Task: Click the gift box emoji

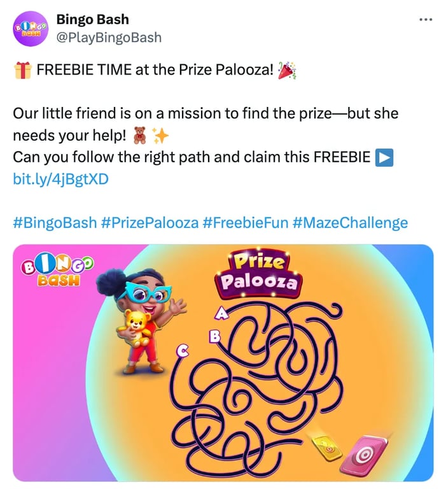Action: pos(23,70)
